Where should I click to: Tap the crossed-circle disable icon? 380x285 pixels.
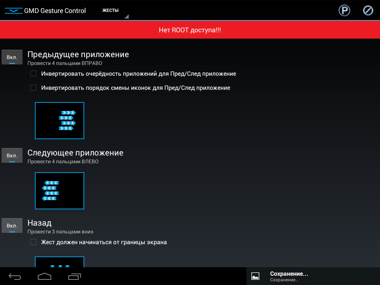[x=368, y=11]
